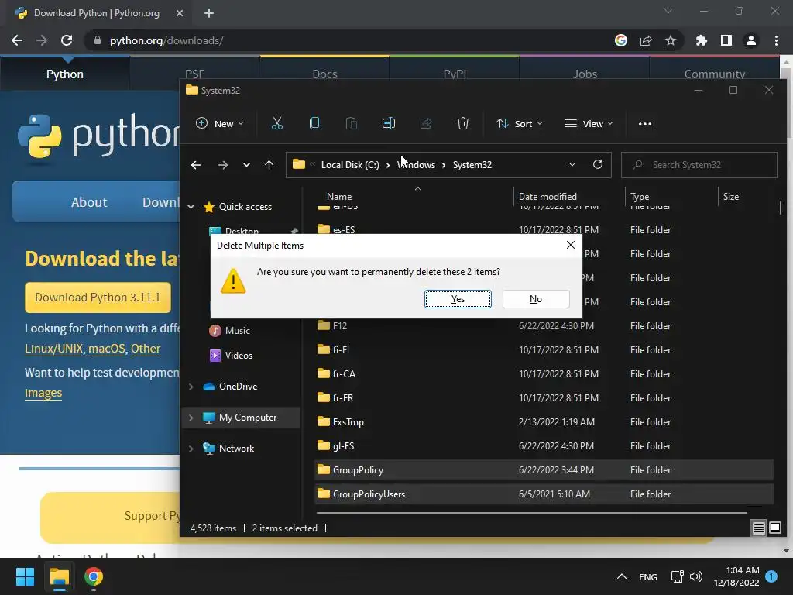
Task: Open Windows Start menu
Action: [x=25, y=576]
